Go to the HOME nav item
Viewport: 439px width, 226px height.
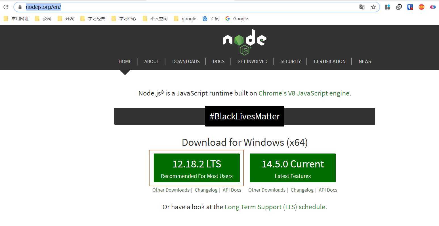point(125,61)
